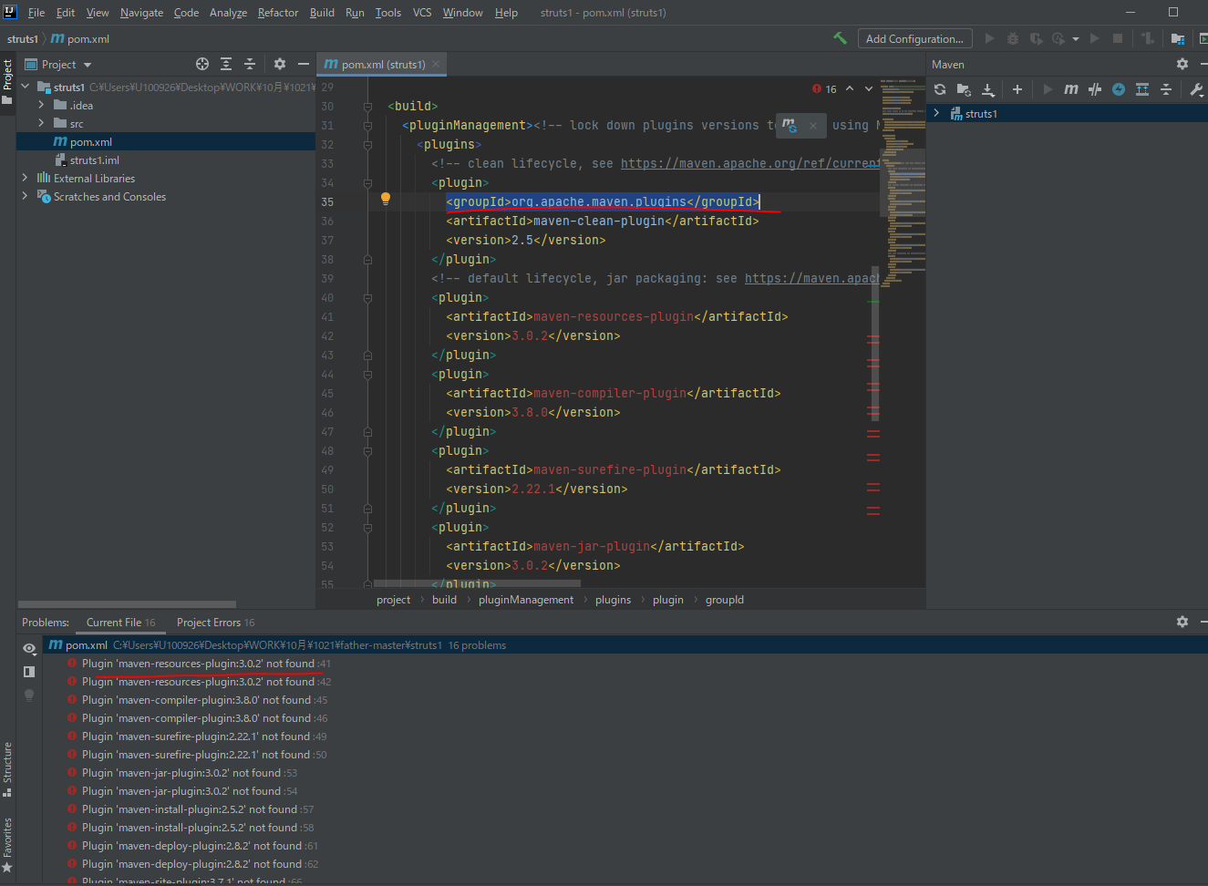Screen dimensions: 1208x886
Task: Expand Scratches and Consoles
Action: pyautogui.click(x=25, y=196)
